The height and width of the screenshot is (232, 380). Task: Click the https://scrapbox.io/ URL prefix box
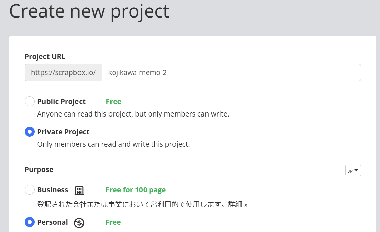pos(63,73)
